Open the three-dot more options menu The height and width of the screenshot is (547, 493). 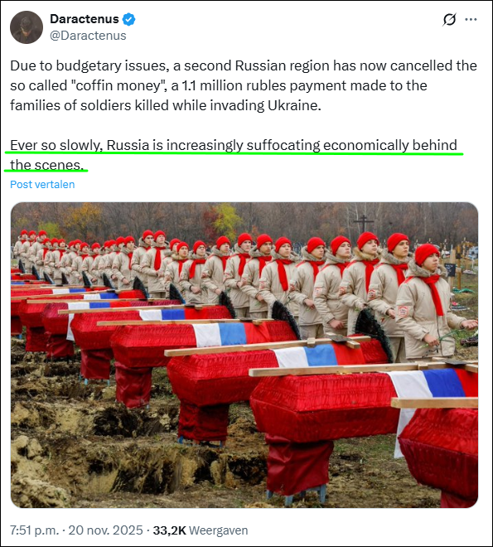(x=471, y=20)
